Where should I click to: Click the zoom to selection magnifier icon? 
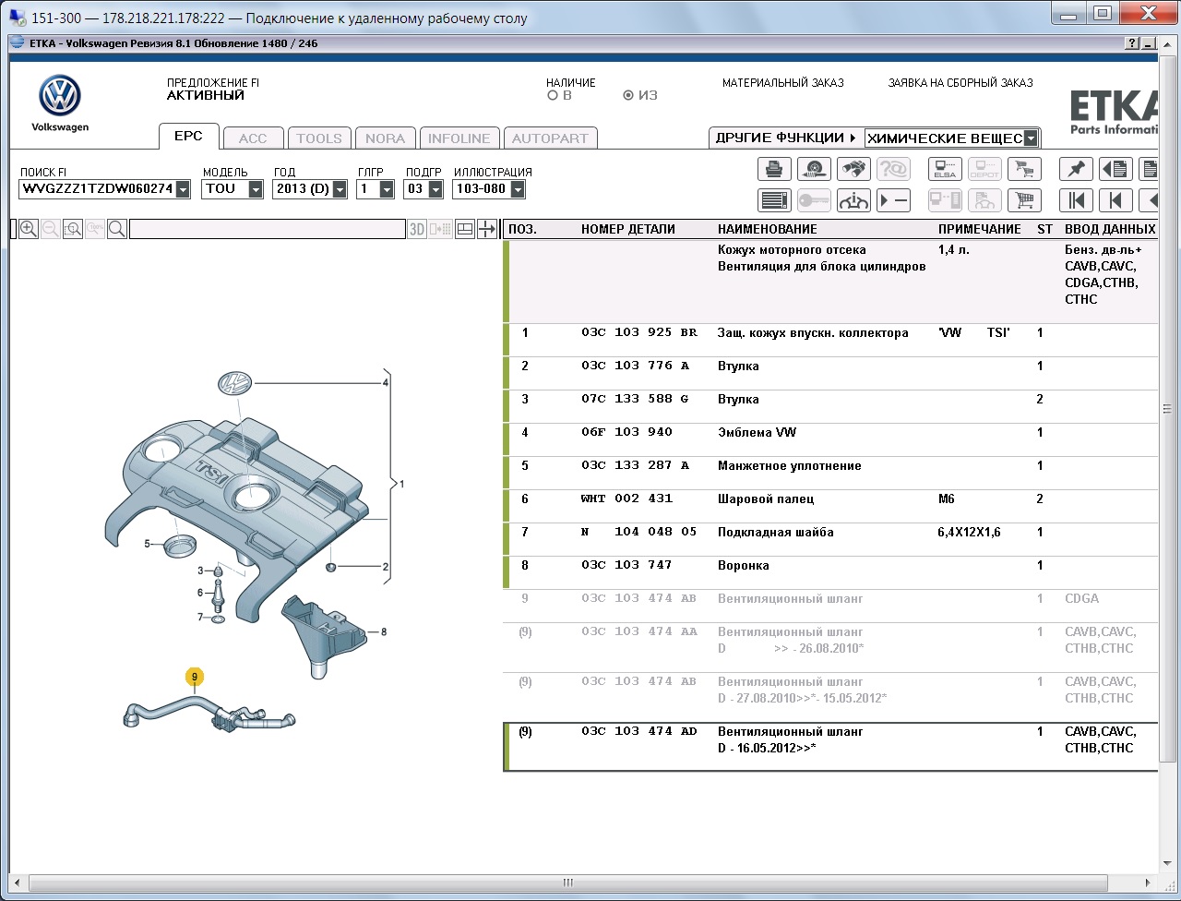tap(73, 229)
